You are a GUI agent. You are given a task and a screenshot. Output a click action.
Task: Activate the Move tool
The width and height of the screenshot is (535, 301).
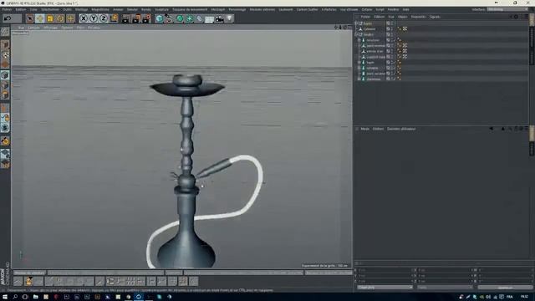click(39, 18)
